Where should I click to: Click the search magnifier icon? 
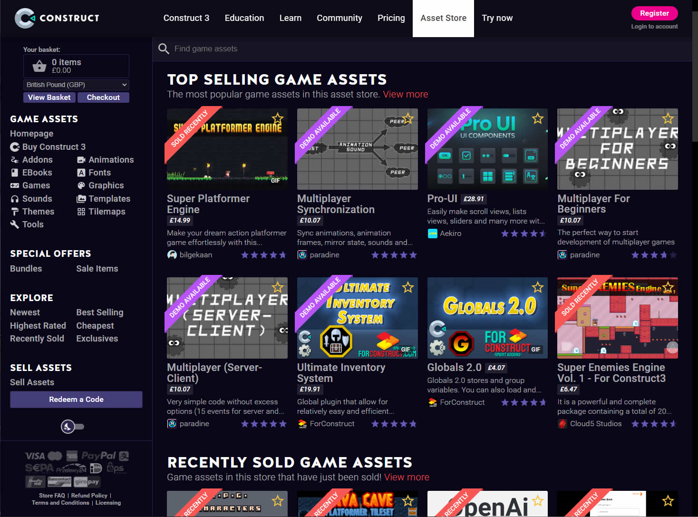pos(164,49)
